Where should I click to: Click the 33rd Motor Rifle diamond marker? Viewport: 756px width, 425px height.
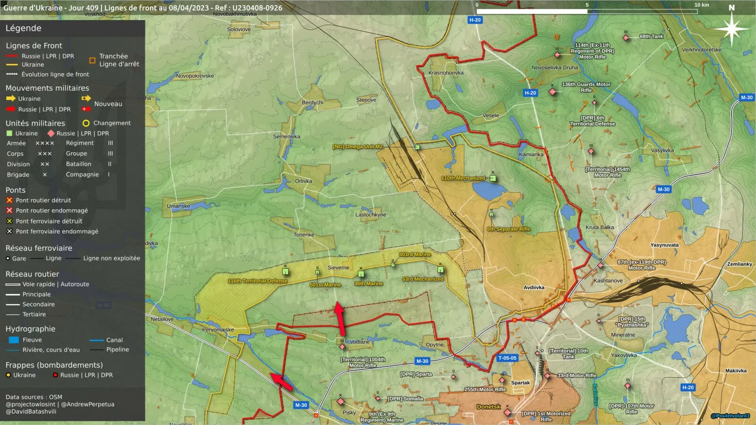click(548, 376)
